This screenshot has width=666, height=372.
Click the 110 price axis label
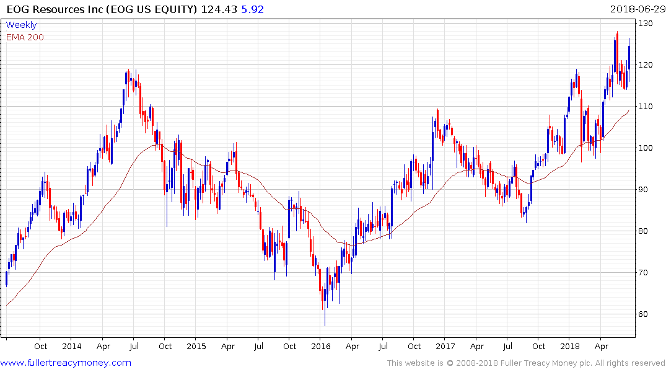coord(646,106)
